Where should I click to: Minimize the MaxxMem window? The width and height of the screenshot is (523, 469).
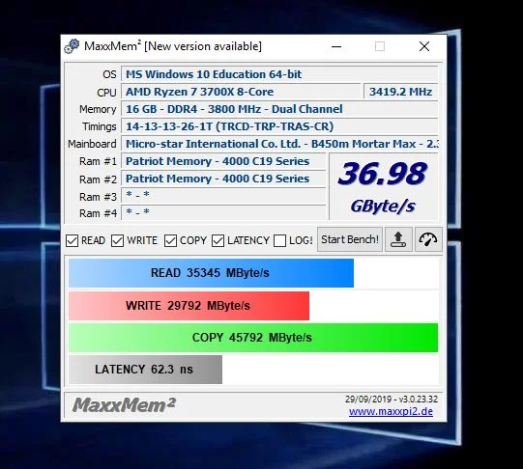(x=336, y=46)
